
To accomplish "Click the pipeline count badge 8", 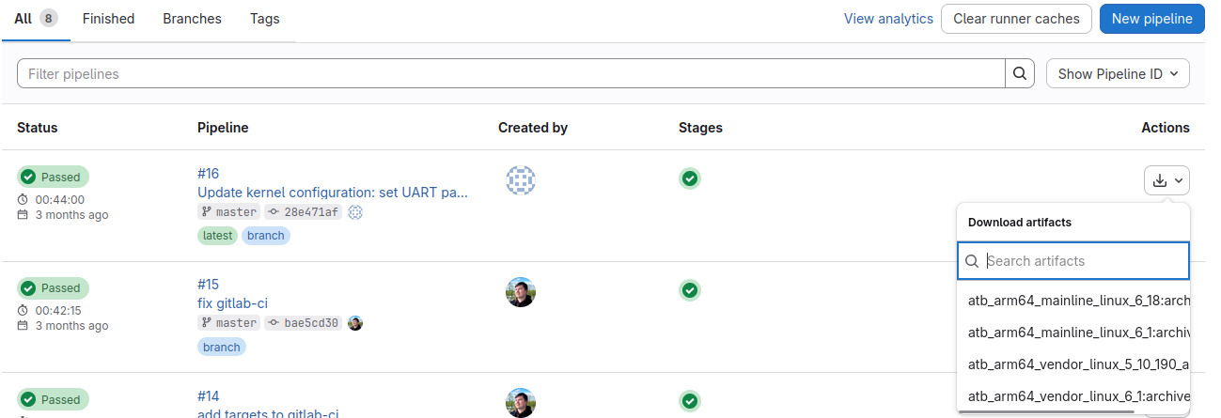I will click(49, 19).
